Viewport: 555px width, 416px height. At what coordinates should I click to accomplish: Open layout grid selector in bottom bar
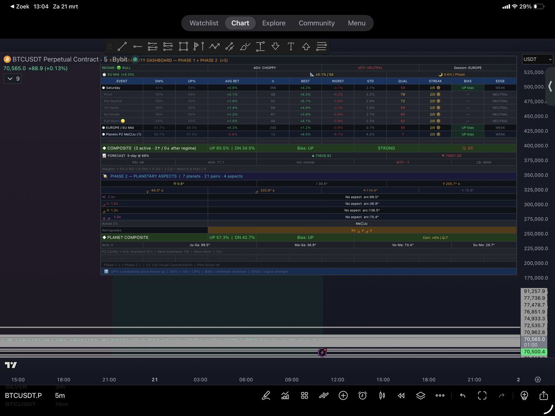click(304, 395)
